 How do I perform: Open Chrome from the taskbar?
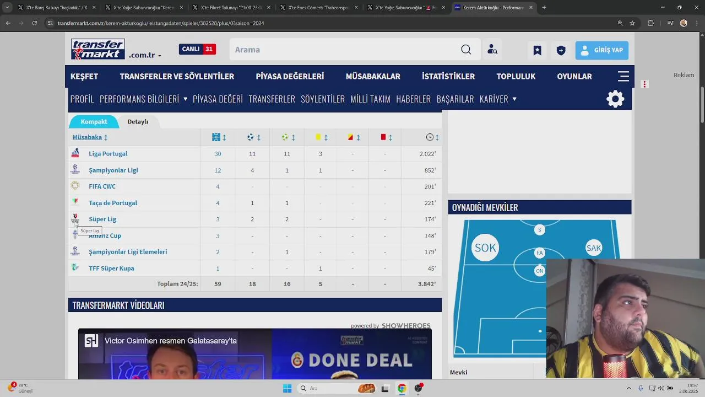coord(402,388)
